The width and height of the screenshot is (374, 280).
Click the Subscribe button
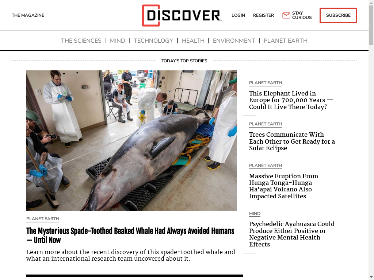point(338,15)
